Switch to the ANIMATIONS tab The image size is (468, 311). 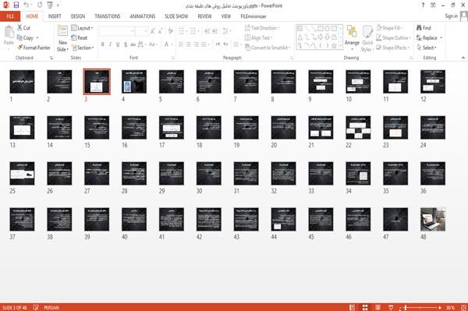[143, 16]
